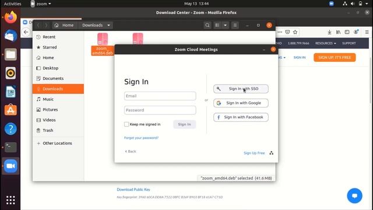Open Terminal from the dock
The height and width of the screenshot is (210, 373).
pos(10,147)
